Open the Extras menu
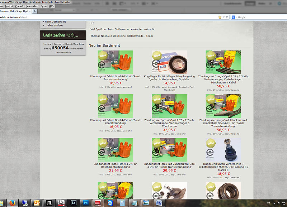Viewport: 287px width, 207px height. (x=43, y=6)
